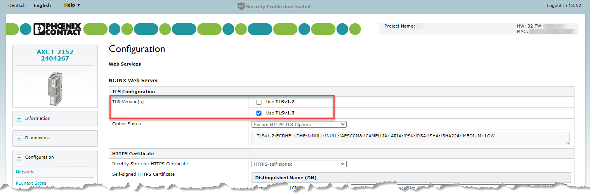Screen dimensions: 590x194
Task: Click the AXC F 2152 device name
Action: [x=55, y=52]
